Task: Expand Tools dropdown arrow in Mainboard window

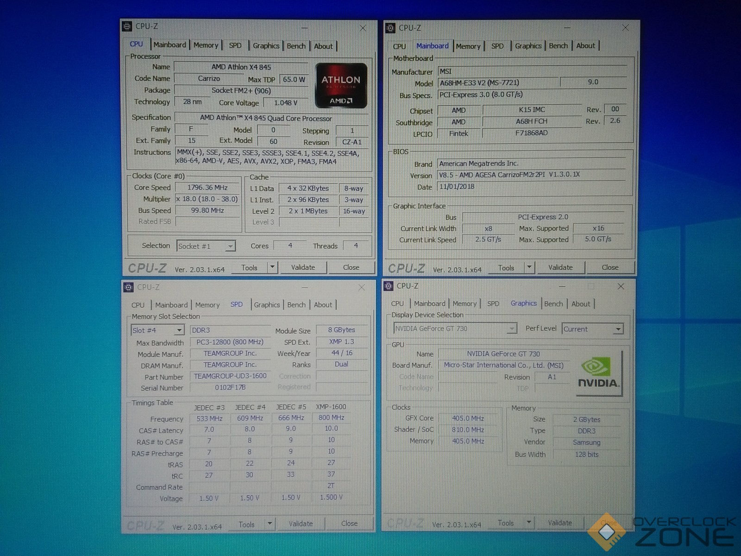Action: point(529,267)
